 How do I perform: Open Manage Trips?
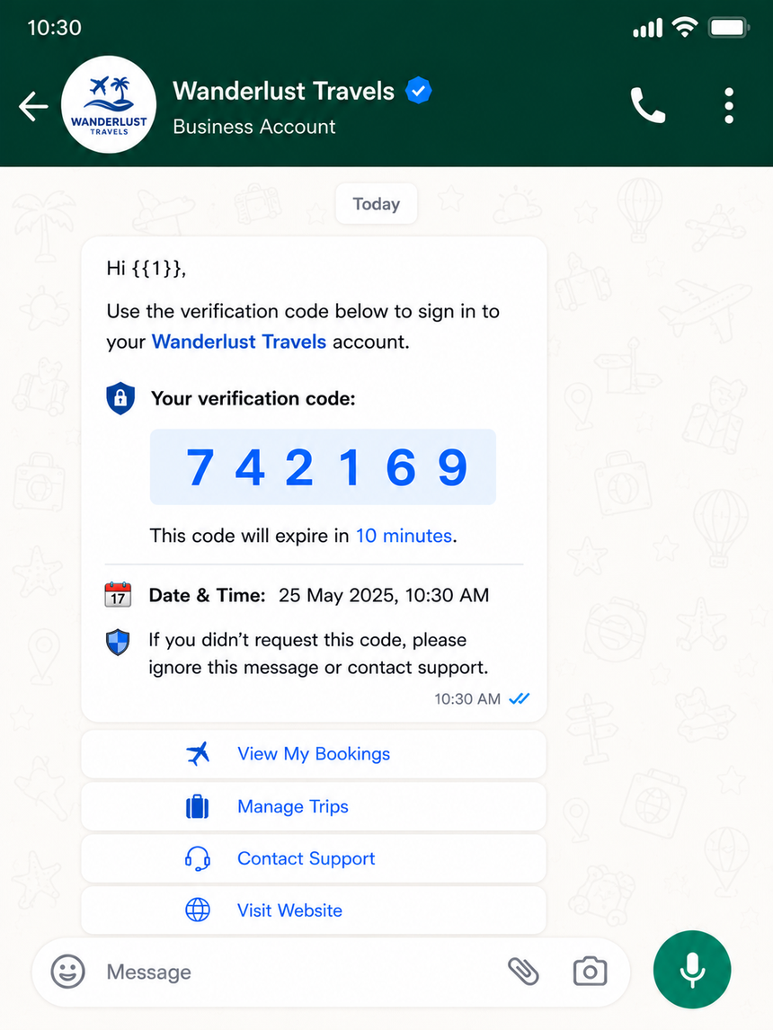[x=314, y=806]
